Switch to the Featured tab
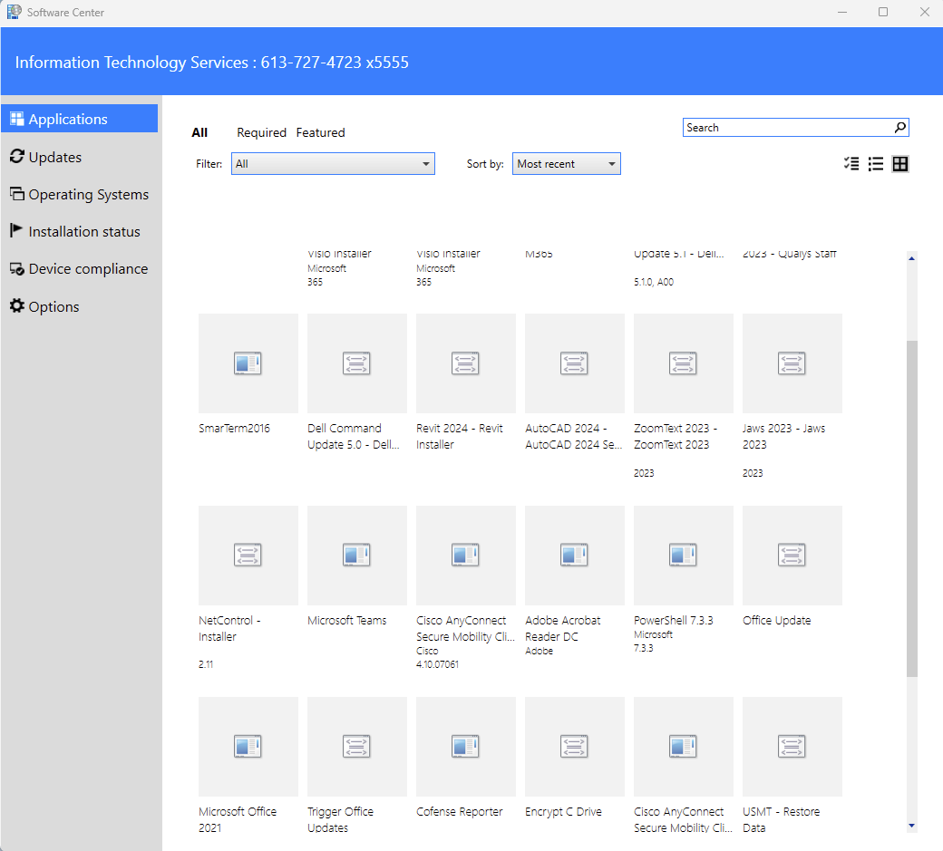The image size is (943, 851). tap(320, 132)
